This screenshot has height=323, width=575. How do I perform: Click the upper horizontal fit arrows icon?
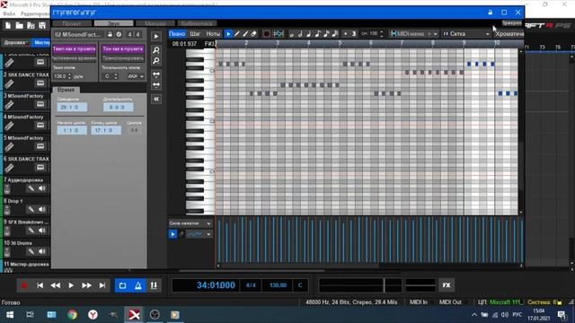156,74
